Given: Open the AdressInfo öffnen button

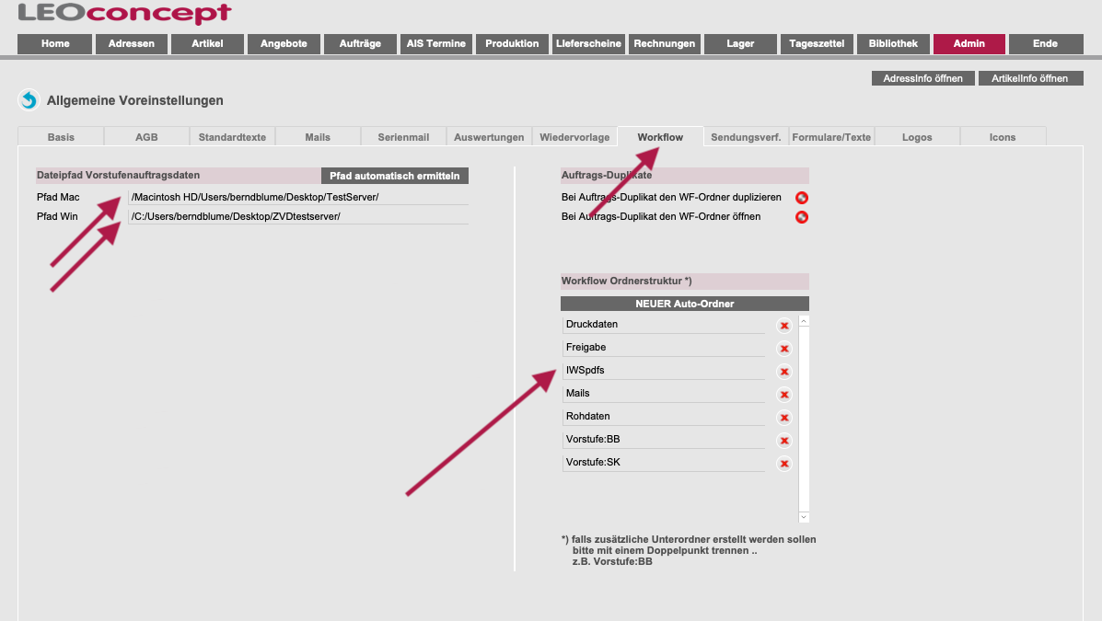Looking at the screenshot, I should (x=922, y=79).
